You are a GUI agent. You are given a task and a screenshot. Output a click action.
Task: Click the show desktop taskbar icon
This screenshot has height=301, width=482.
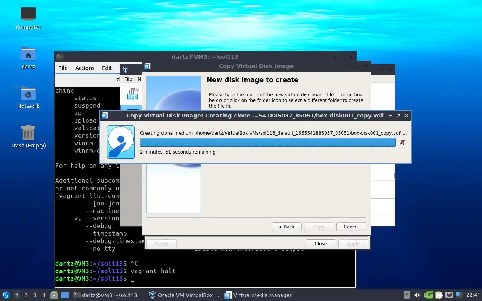pyautogui.click(x=65, y=295)
